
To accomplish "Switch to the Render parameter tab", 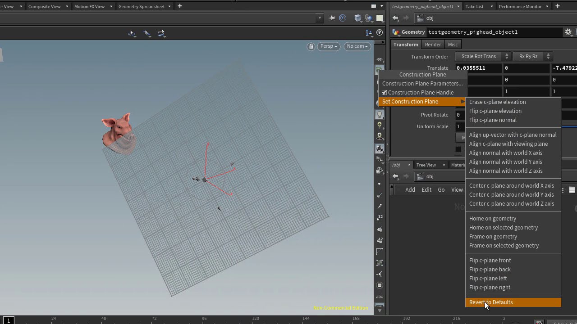I will coord(433,45).
